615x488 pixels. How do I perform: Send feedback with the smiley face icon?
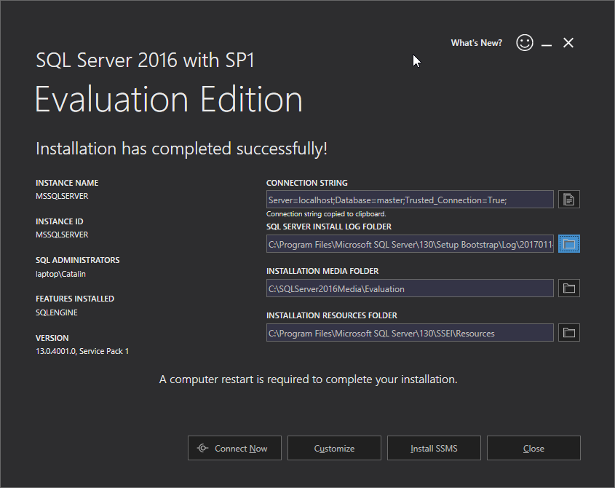pos(525,42)
